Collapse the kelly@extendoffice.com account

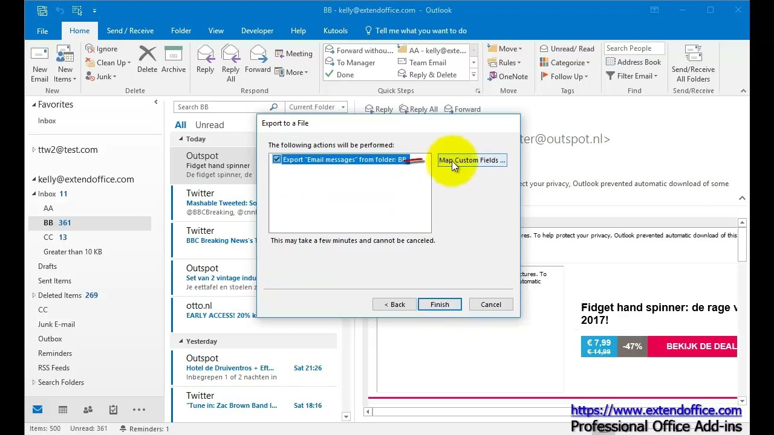click(34, 179)
